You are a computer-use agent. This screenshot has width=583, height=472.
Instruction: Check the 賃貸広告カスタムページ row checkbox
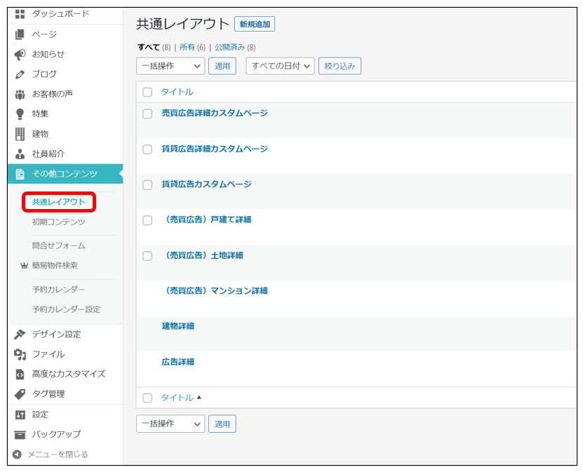pyautogui.click(x=147, y=184)
